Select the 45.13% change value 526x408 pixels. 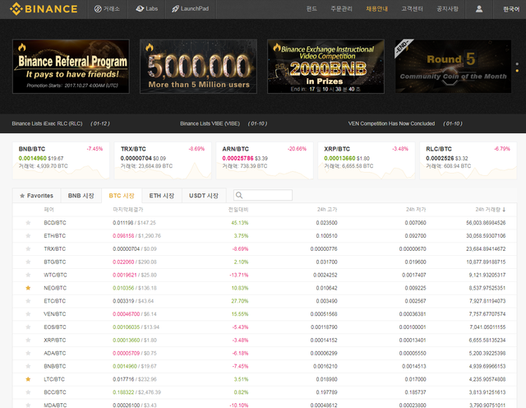[240, 223]
